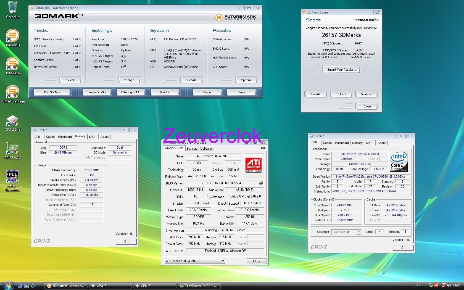The height and width of the screenshot is (290, 464).
Task: Click the Intel Core 2 Extreme logo
Action: point(399,162)
